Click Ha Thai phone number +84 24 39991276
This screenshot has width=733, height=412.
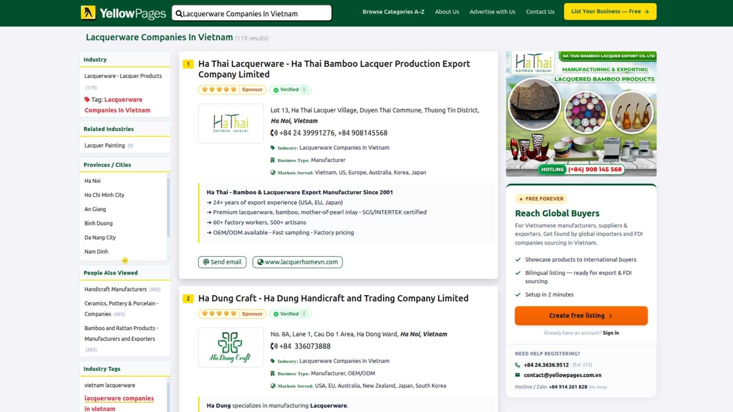click(x=307, y=133)
